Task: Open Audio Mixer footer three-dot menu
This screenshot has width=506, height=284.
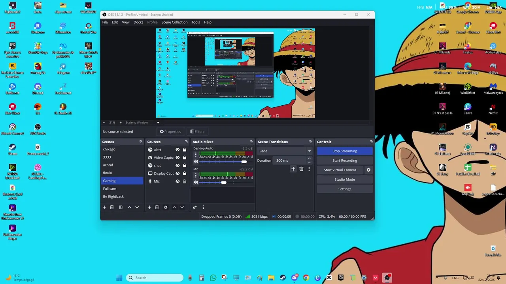Action: 204,207
